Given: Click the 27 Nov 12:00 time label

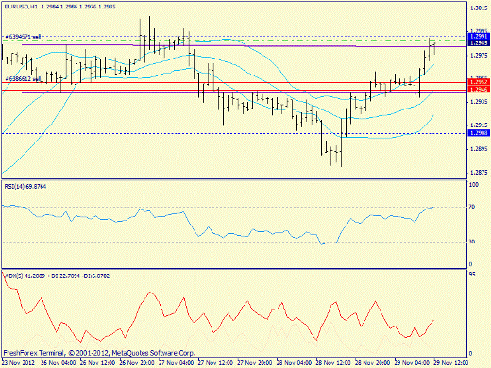Looking at the screenshot, I should 215,363.
